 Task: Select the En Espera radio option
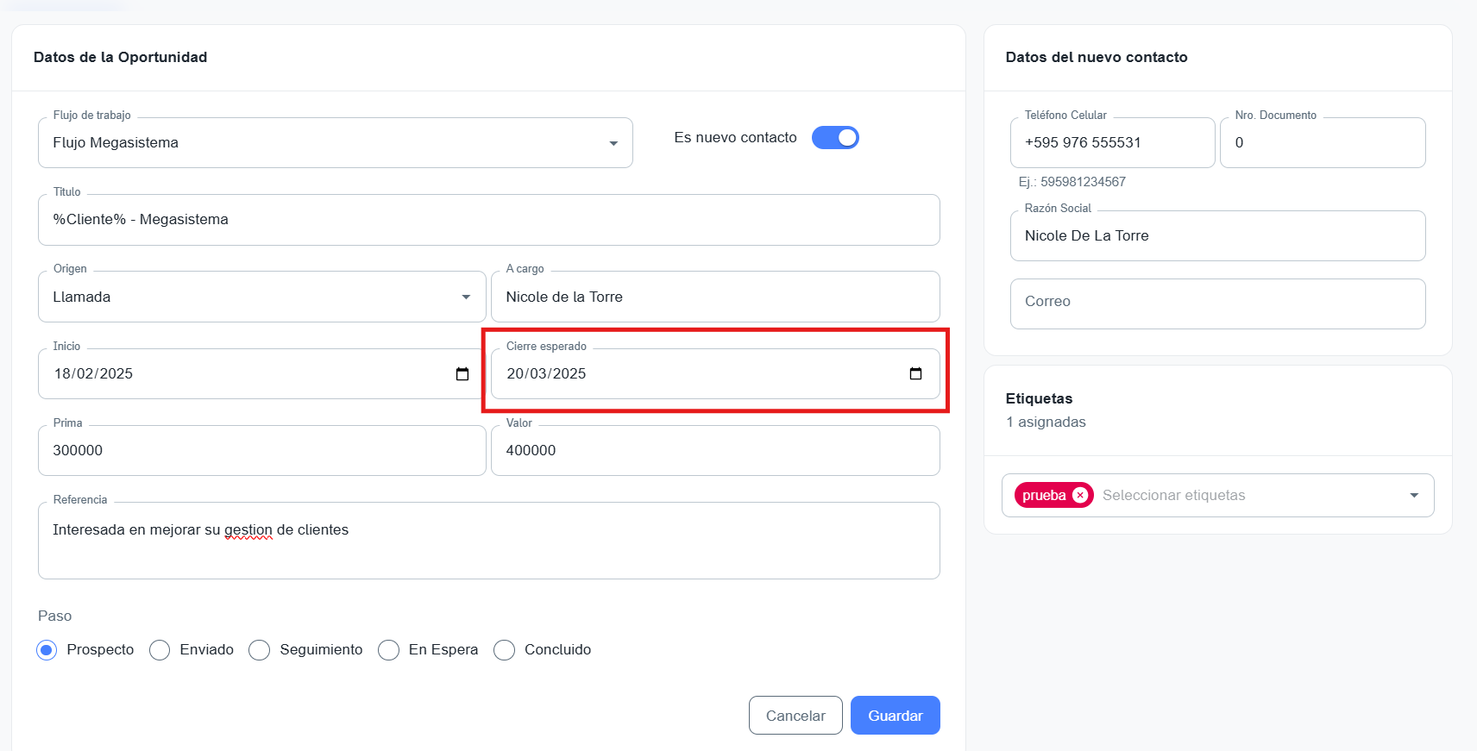coord(389,650)
